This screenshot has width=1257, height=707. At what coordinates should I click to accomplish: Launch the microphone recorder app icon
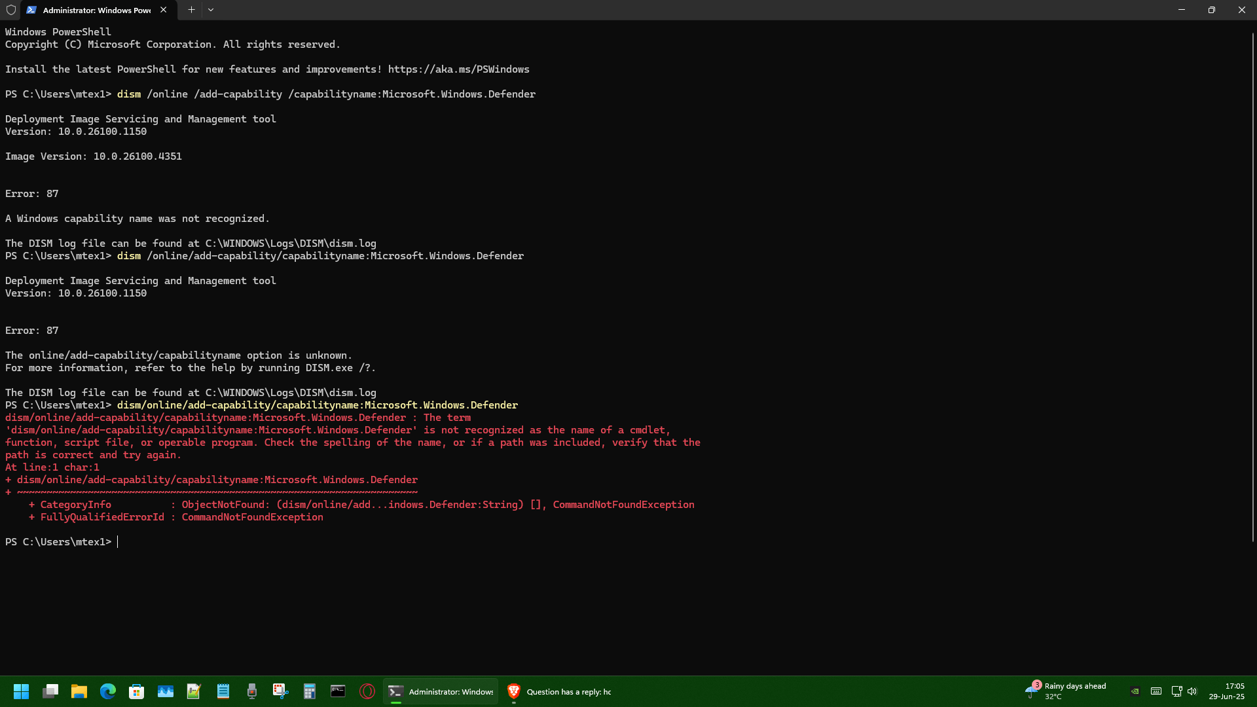(252, 691)
